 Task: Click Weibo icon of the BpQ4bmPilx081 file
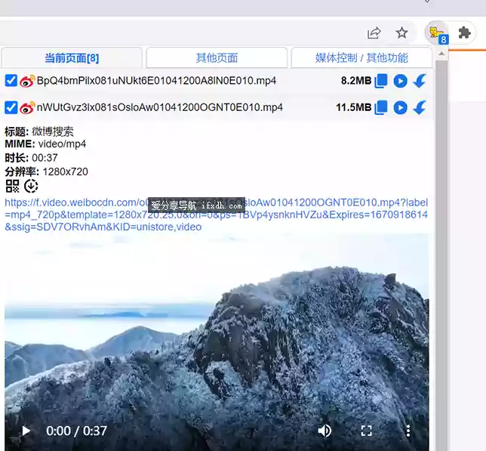tap(27, 81)
